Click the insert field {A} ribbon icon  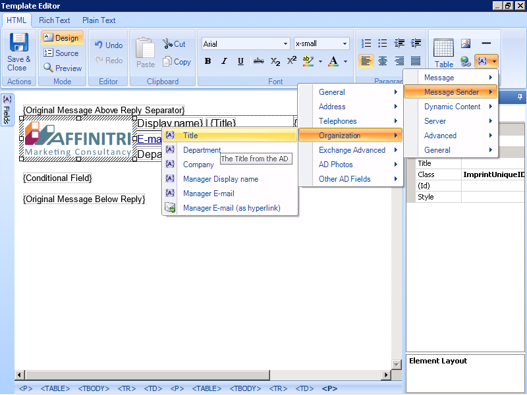click(x=482, y=61)
